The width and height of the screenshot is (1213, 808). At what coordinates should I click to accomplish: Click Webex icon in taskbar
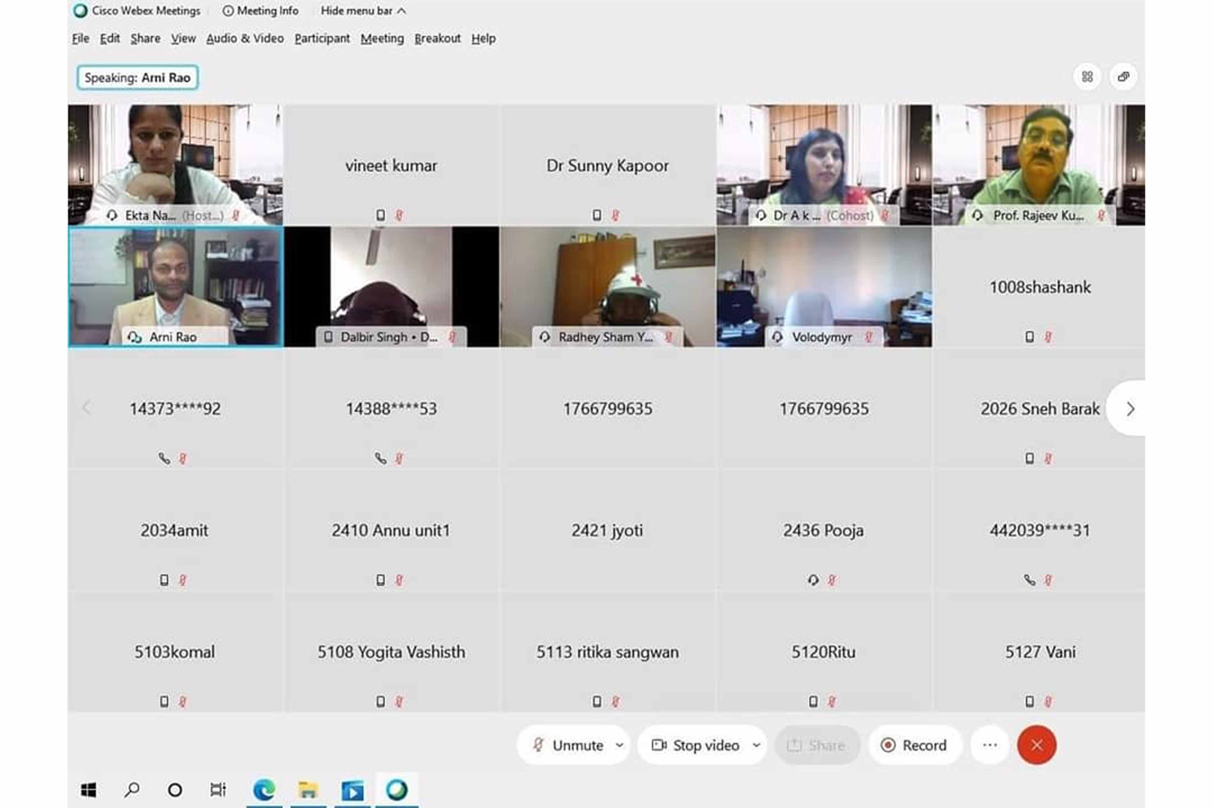(397, 789)
